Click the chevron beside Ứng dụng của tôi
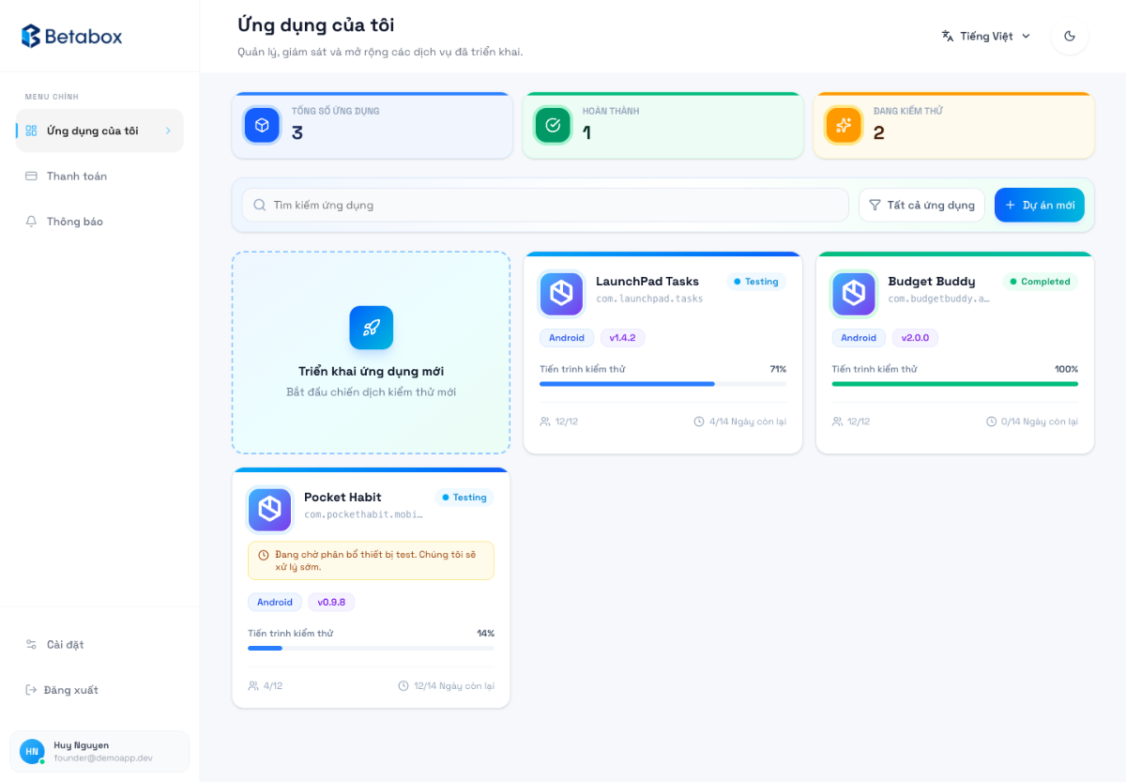 [168, 130]
